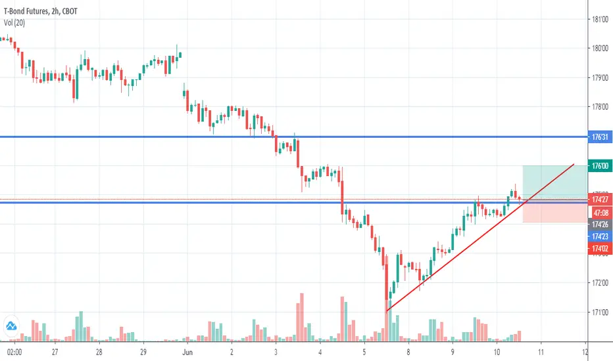The height and width of the screenshot is (361, 613).
Task: Click the 02:00 label on time axis
Action: click(14, 352)
